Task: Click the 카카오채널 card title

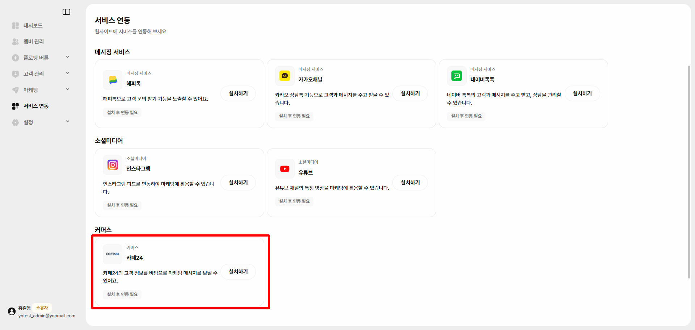Action: coord(310,80)
